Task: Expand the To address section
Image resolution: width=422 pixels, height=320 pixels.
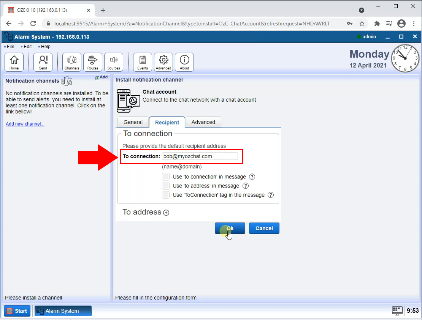Action: (166, 213)
